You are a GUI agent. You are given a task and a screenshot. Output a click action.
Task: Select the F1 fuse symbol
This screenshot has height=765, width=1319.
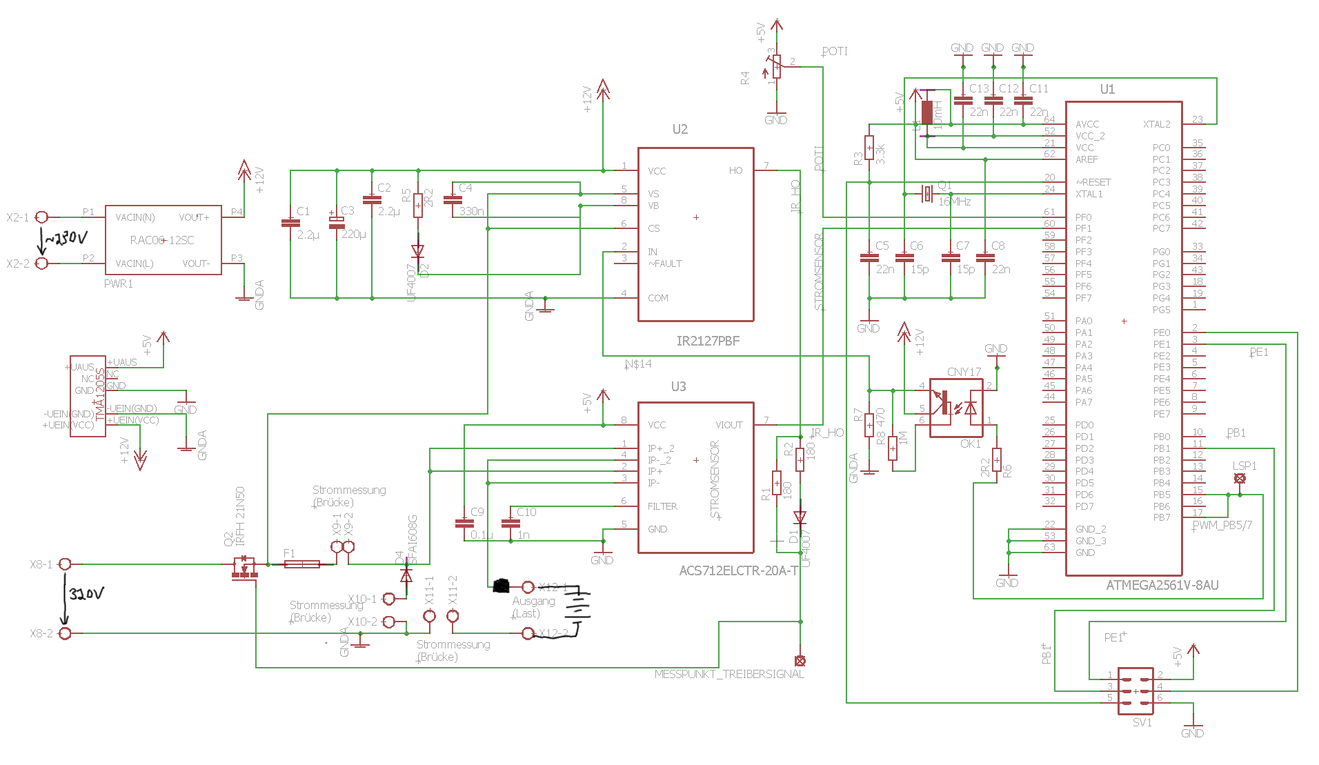point(302,564)
